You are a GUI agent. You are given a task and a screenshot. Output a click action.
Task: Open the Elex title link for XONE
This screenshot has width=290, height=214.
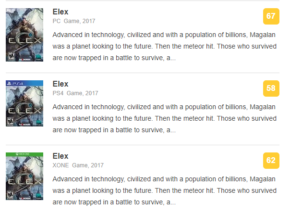tap(60, 156)
